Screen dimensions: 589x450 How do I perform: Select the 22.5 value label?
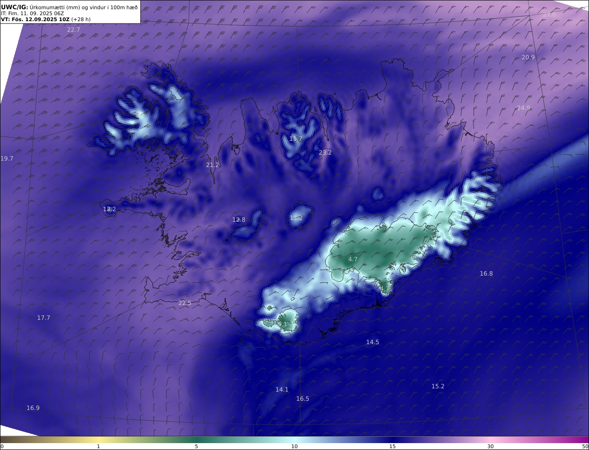(x=185, y=303)
